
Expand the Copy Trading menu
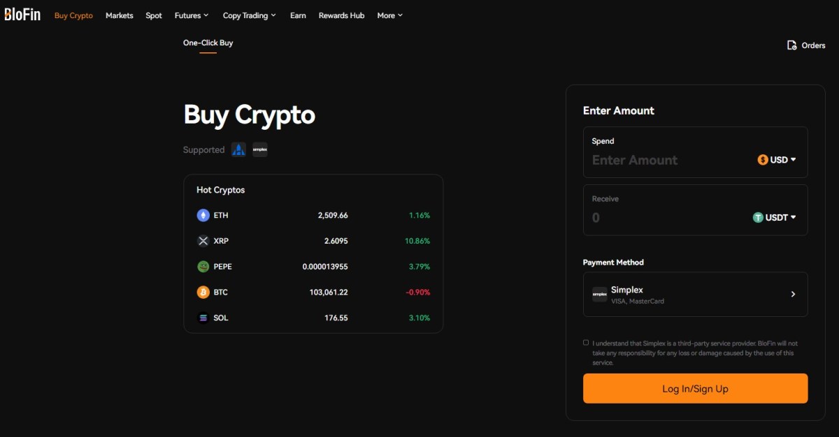tap(250, 15)
